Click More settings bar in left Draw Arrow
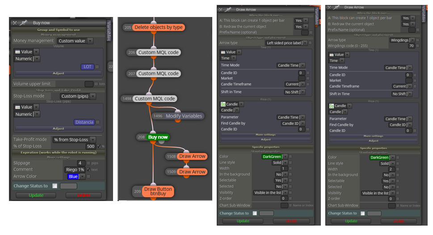Viewport: 433px width, 235px height. click(x=266, y=135)
